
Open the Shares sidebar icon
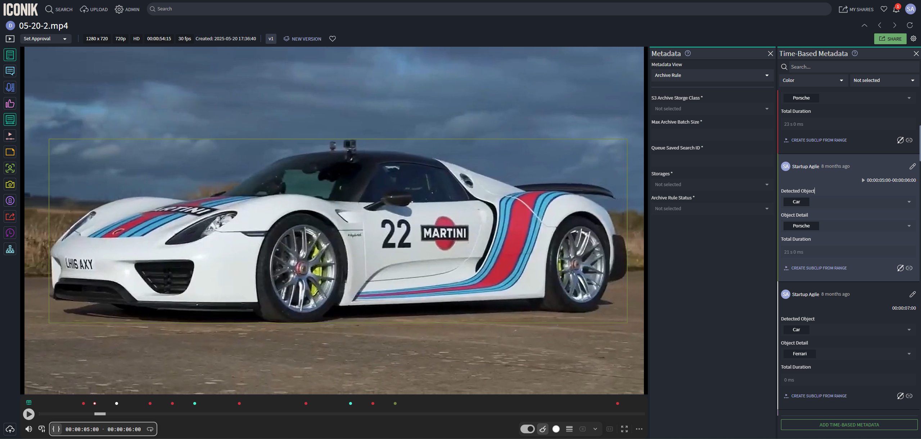coord(10,217)
